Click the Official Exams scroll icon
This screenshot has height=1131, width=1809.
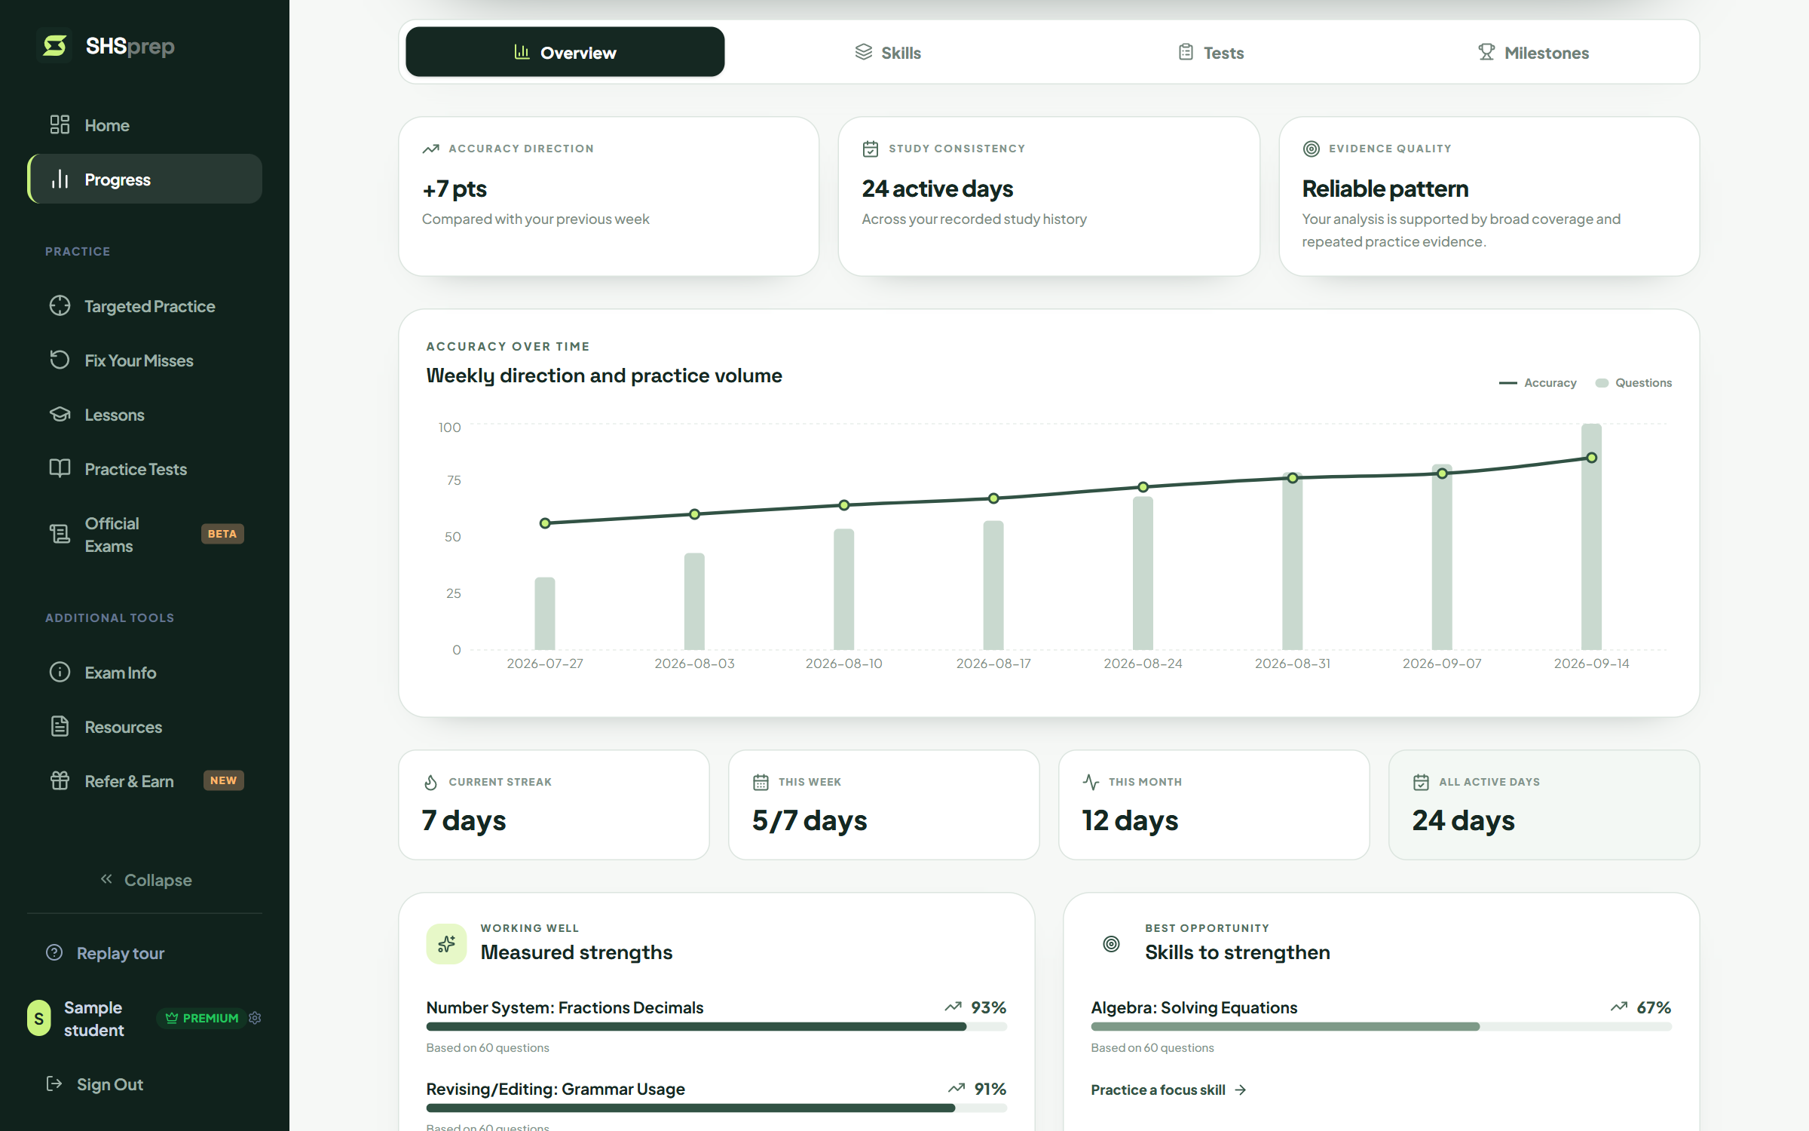60,535
